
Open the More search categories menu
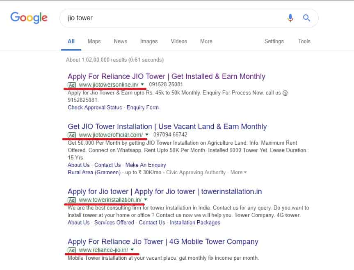pos(206,41)
